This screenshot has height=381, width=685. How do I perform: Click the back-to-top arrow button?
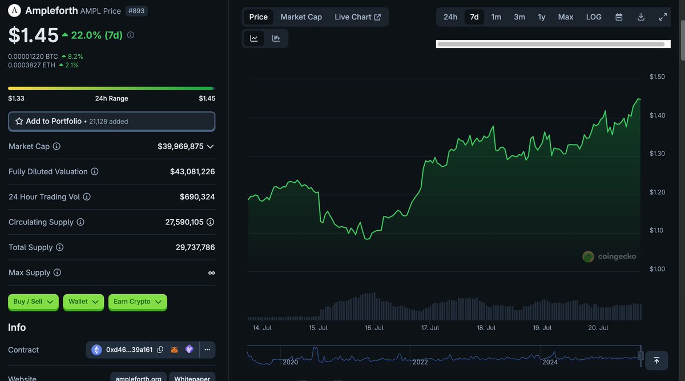coord(656,360)
